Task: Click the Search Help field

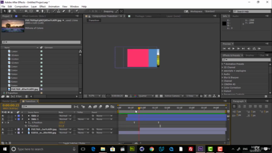Action: tap(252, 11)
